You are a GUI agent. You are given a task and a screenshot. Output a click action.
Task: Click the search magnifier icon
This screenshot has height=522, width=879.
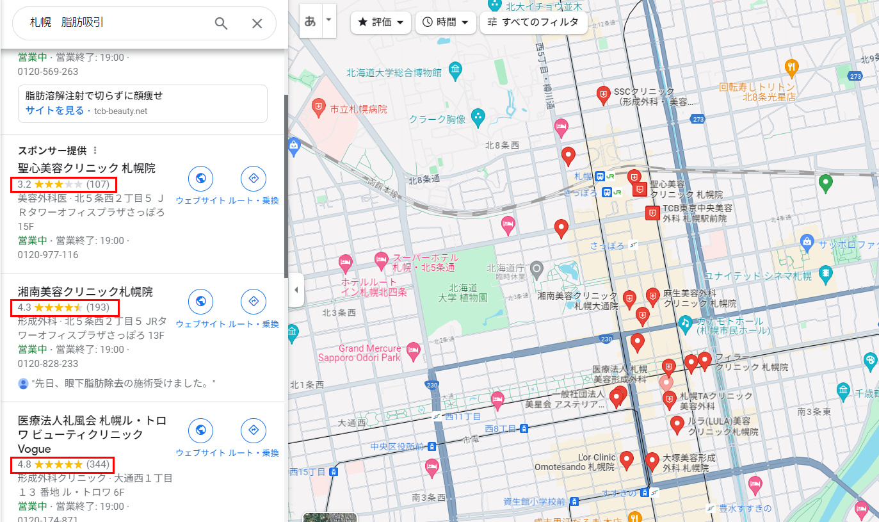[x=221, y=24]
